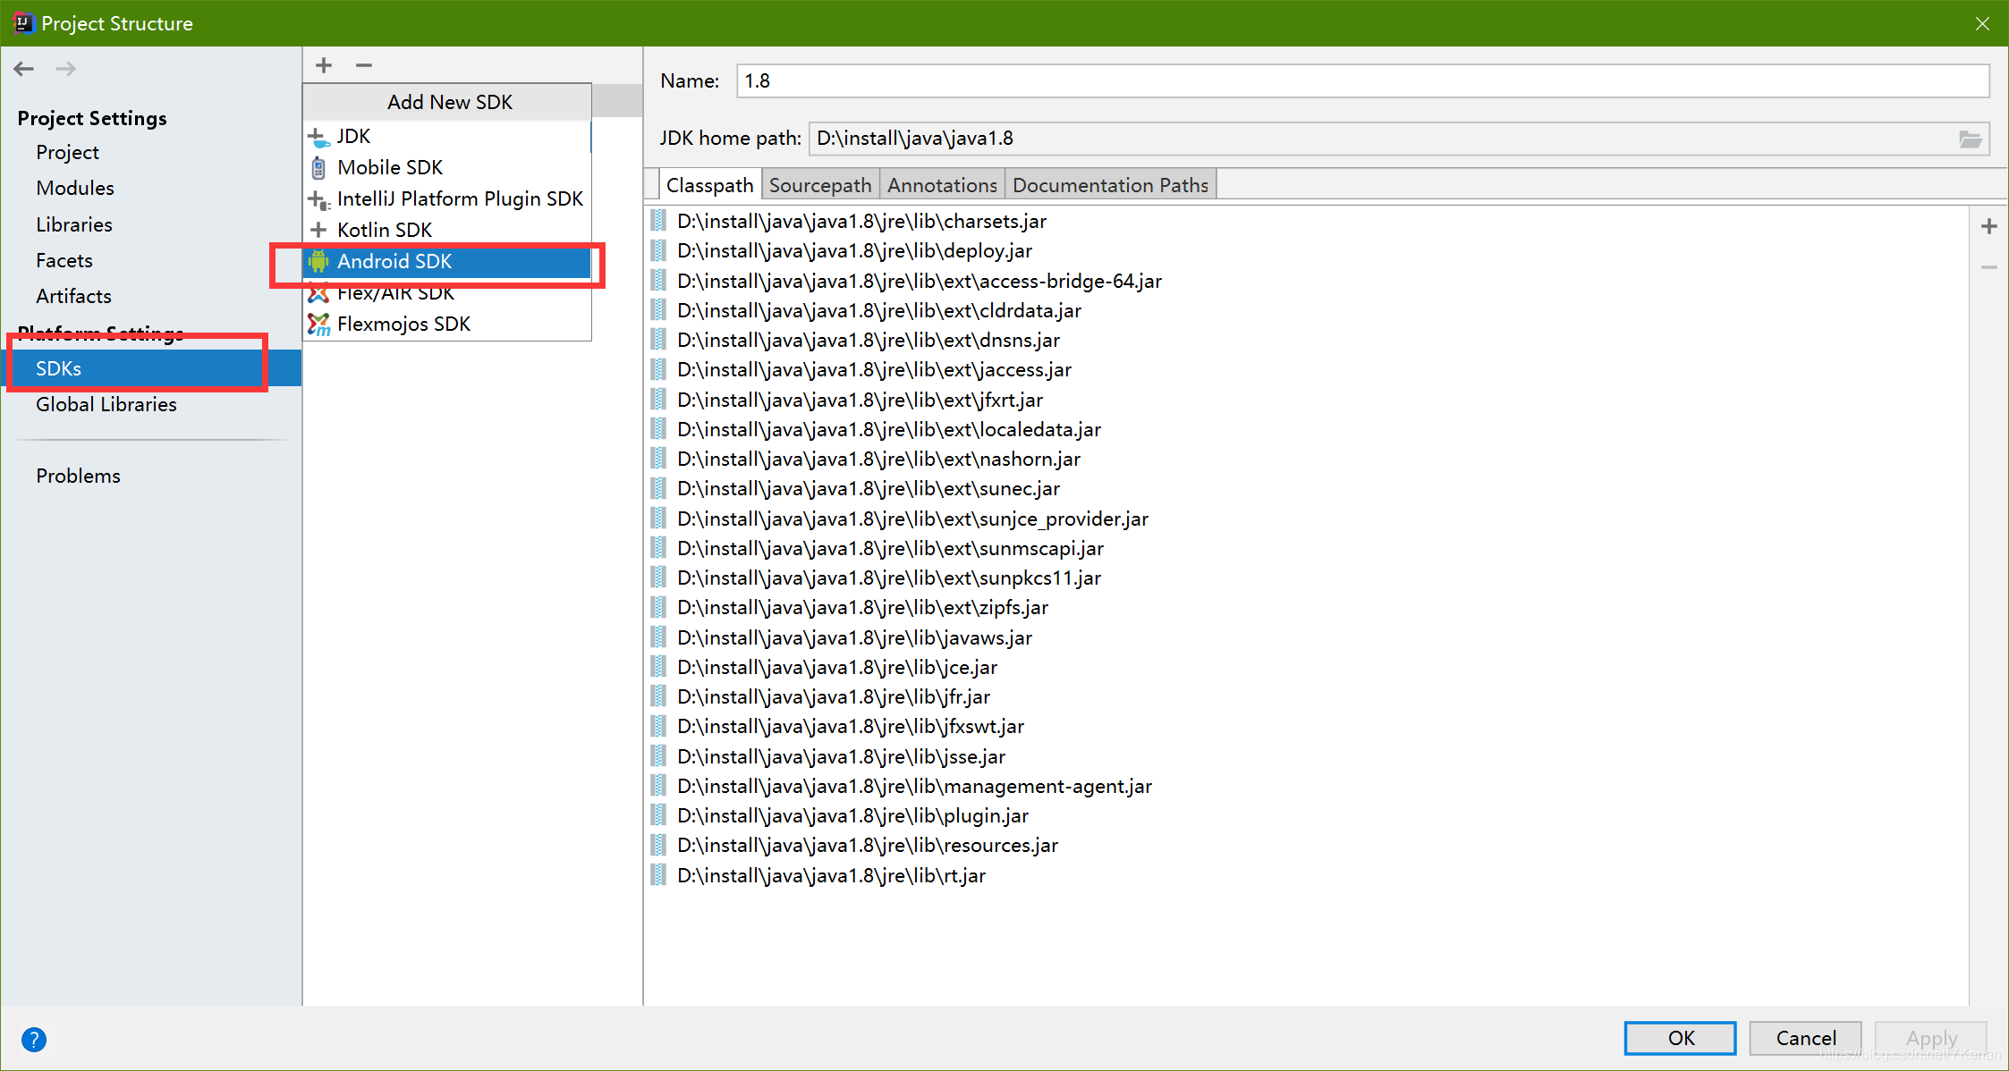Open Artifacts settings
The width and height of the screenshot is (2009, 1071).
coord(73,296)
